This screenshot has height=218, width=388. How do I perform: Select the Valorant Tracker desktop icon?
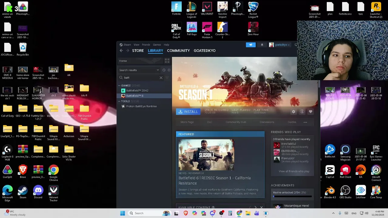[x=54, y=194]
